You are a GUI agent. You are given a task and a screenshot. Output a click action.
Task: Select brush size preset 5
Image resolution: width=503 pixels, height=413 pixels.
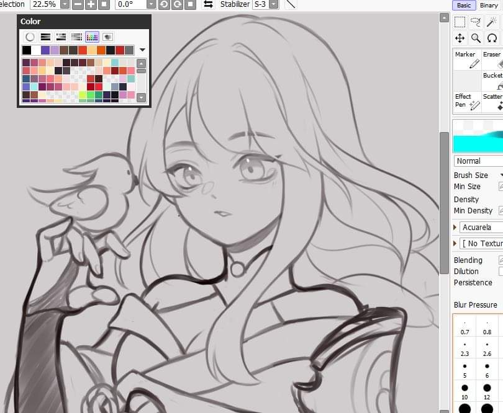pos(465,371)
